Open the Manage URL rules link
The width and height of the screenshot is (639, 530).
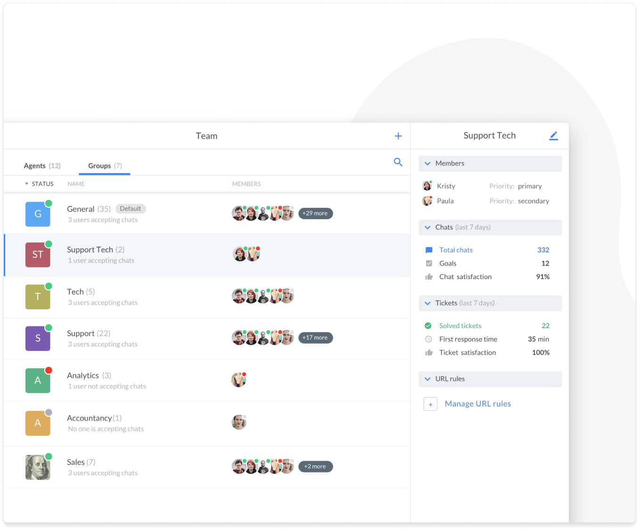[478, 404]
